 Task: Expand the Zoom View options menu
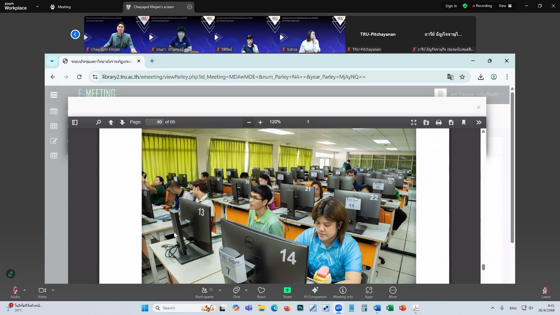[504, 6]
